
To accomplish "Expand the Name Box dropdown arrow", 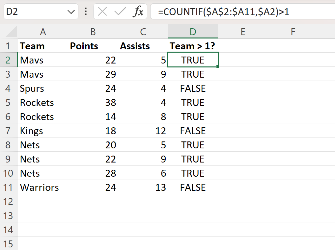I will (x=71, y=12).
